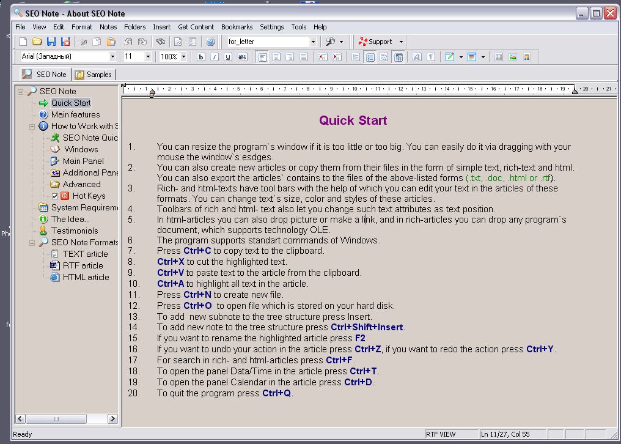The image size is (621, 444).
Task: Toggle underline formatting
Action: [x=228, y=57]
